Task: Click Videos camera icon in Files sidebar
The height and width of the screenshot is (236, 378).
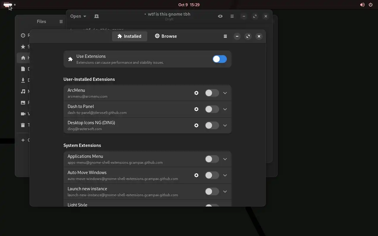Action: coord(23,114)
